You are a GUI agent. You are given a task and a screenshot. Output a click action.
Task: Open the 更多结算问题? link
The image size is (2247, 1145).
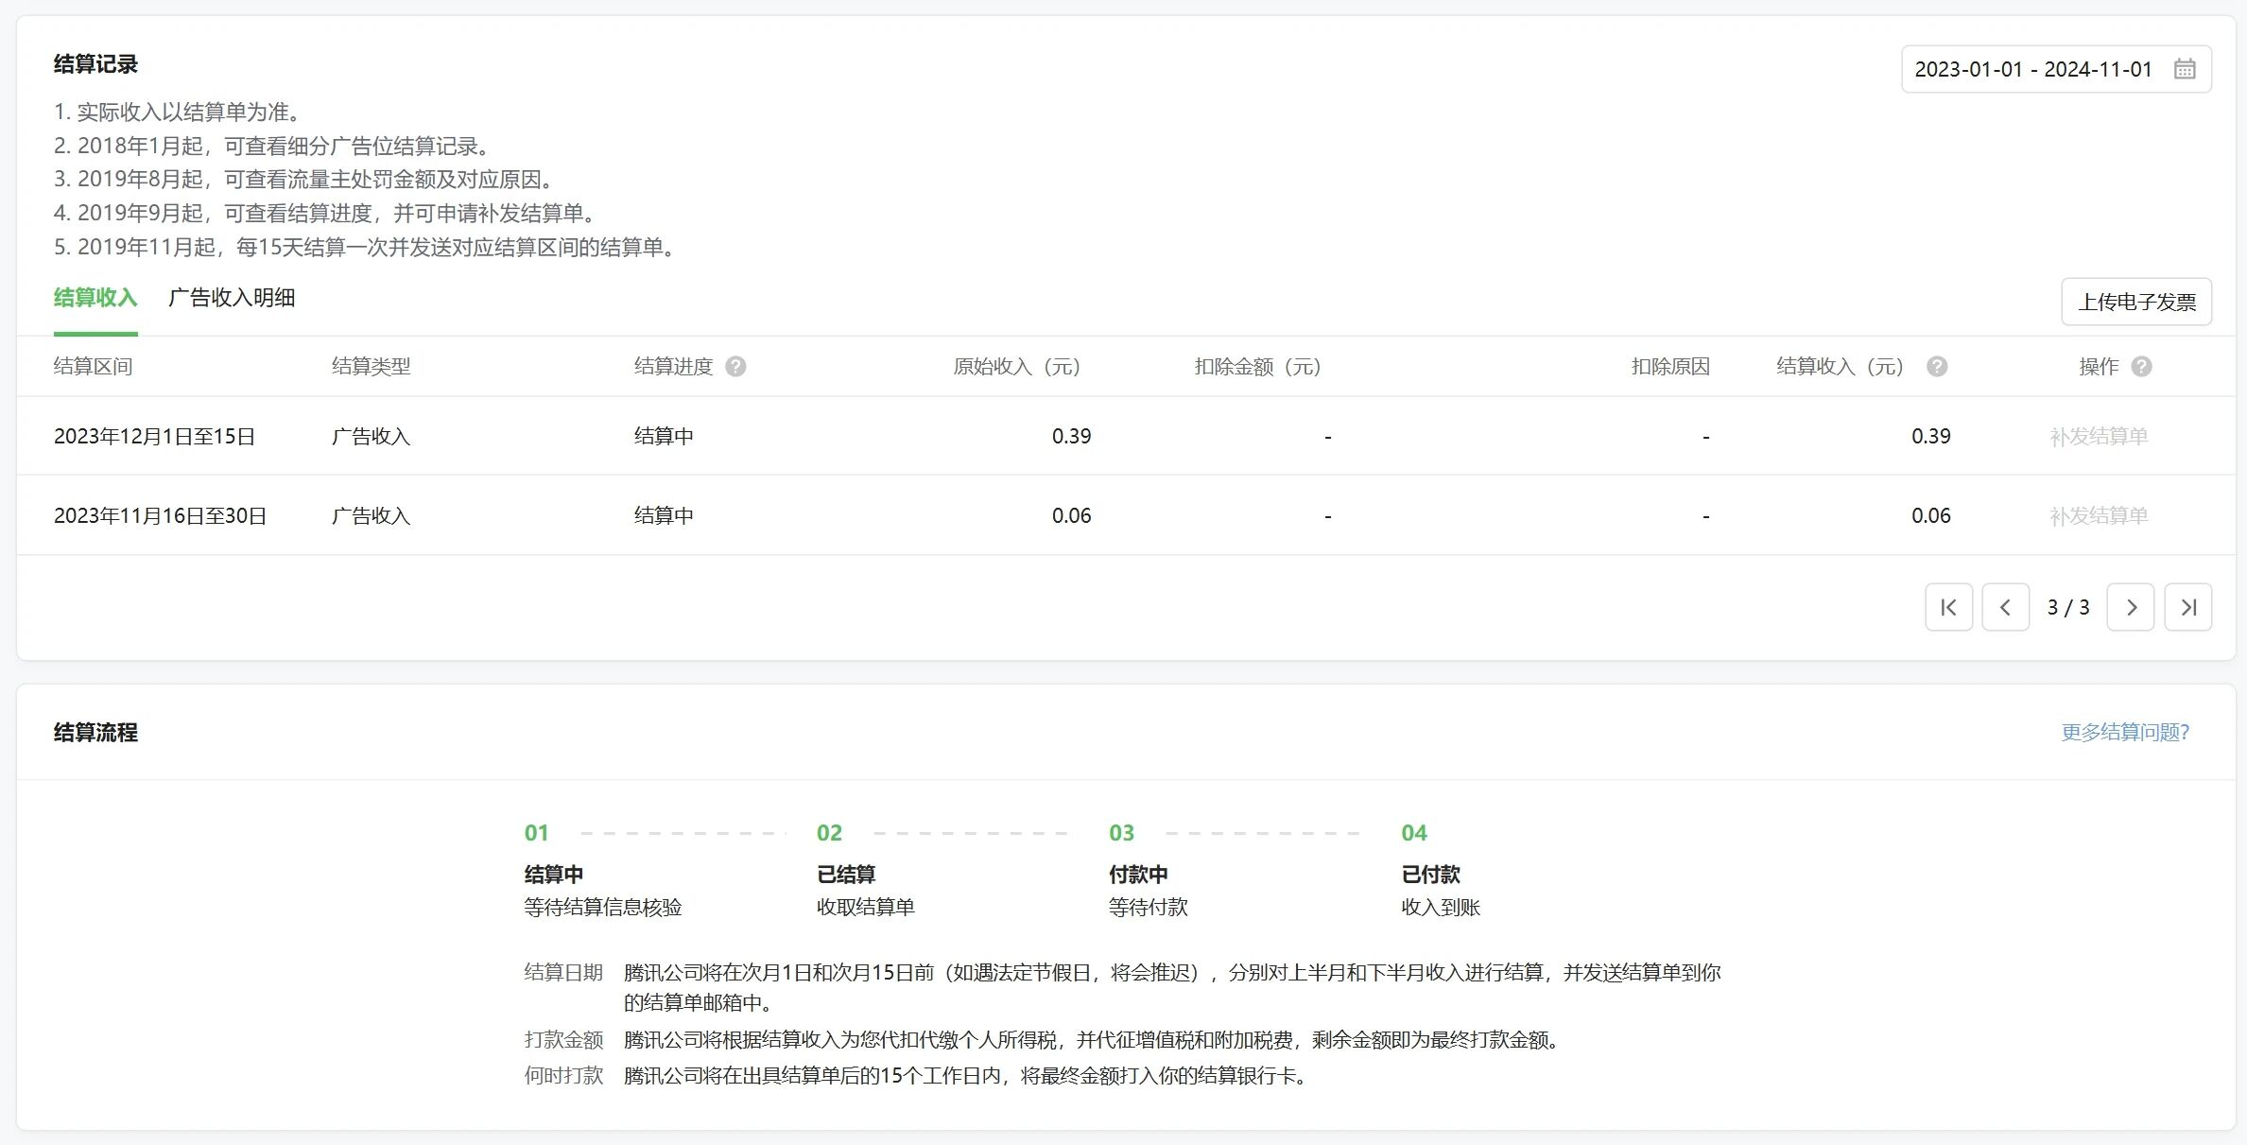coord(2124,732)
